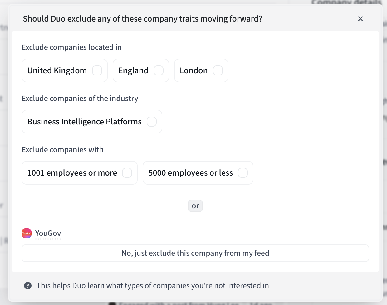Click the 'Exclude companies with' heading
This screenshot has height=305, width=387.
[62, 150]
